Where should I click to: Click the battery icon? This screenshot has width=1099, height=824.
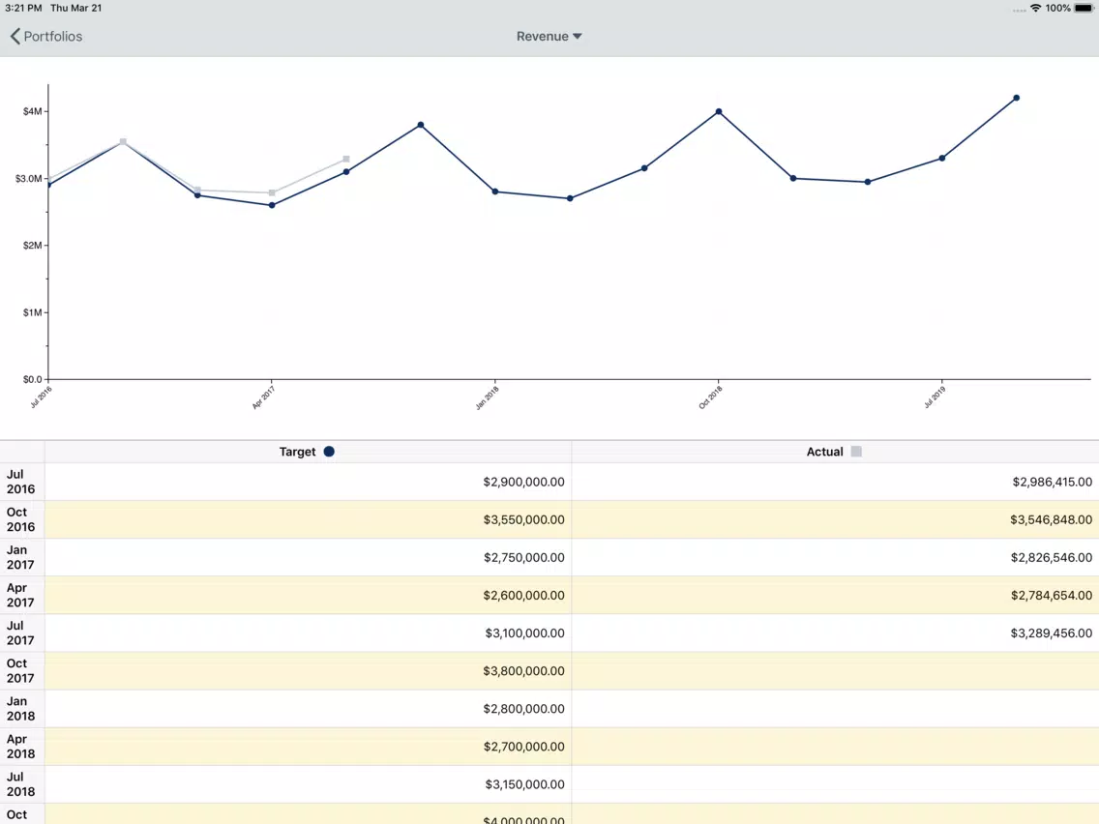pyautogui.click(x=1084, y=8)
